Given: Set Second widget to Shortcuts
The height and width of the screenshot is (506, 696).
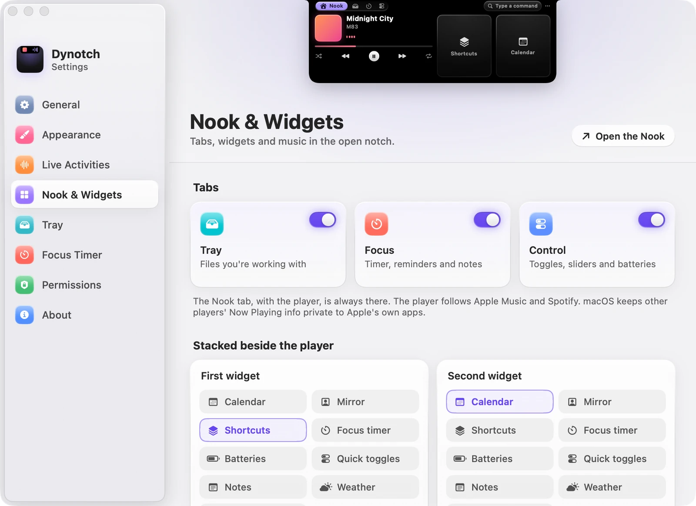Looking at the screenshot, I should [500, 430].
